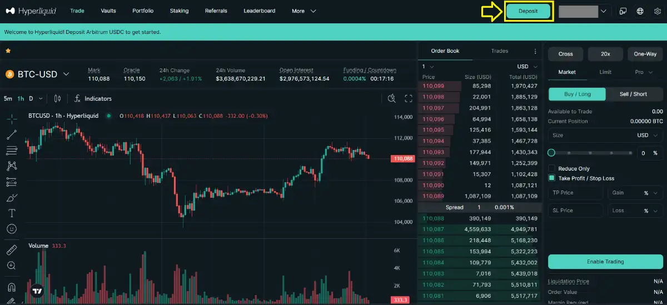Select the Fibonacci retracement lines tool

11,150
